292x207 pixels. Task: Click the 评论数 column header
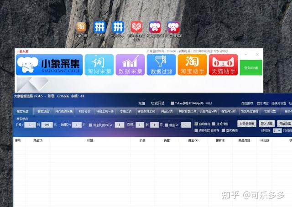click(265, 140)
